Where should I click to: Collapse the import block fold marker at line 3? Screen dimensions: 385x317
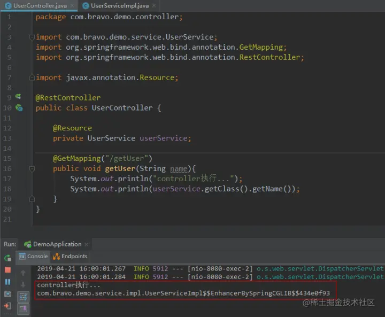click(32, 37)
